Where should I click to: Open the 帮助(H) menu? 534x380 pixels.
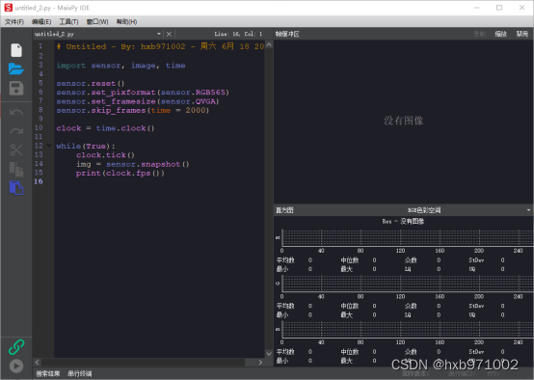pos(126,22)
